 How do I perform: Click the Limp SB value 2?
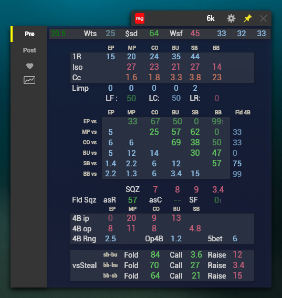(195, 88)
